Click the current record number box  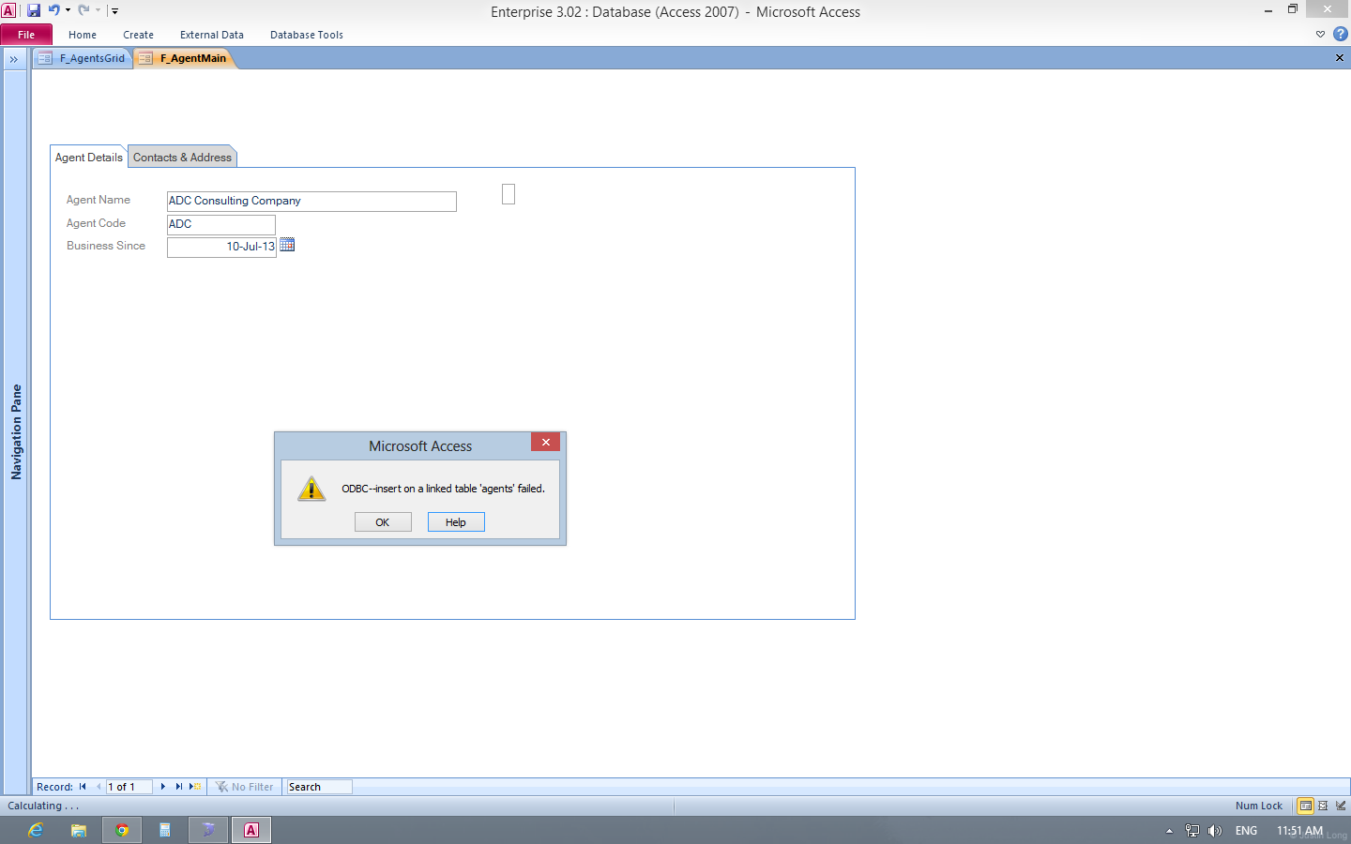(129, 787)
